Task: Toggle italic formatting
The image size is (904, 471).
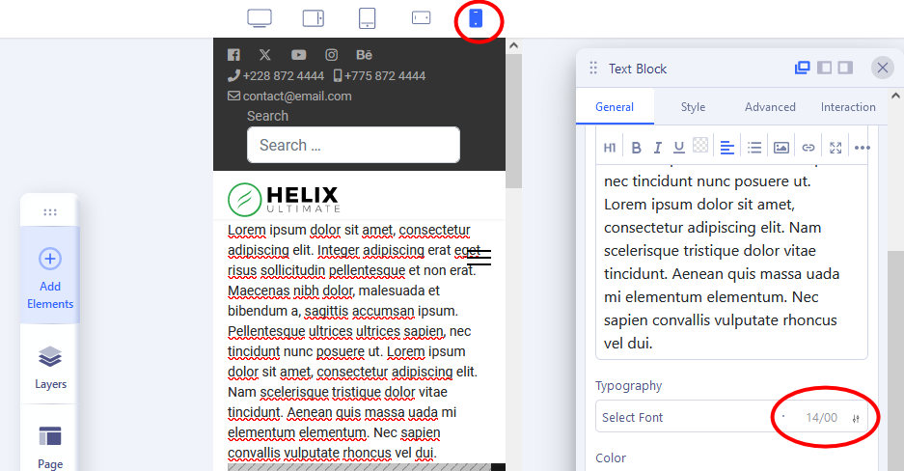Action: 657,148
